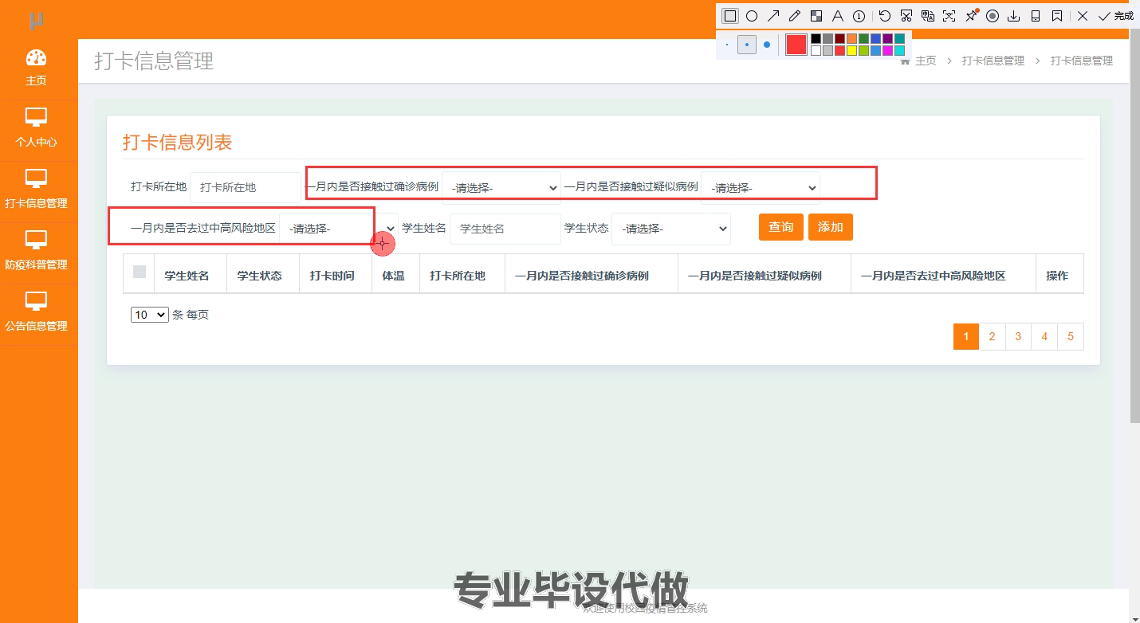
Task: Choose the smallest stroke size dot
Action: (727, 45)
